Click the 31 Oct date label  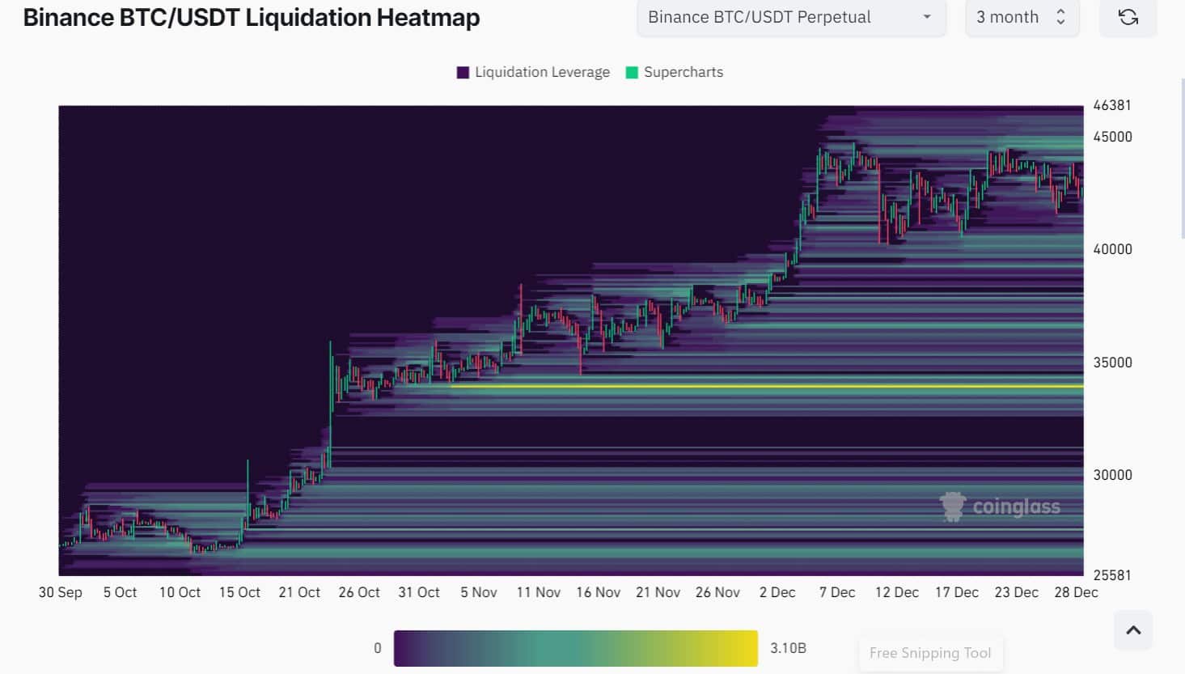[x=419, y=592]
